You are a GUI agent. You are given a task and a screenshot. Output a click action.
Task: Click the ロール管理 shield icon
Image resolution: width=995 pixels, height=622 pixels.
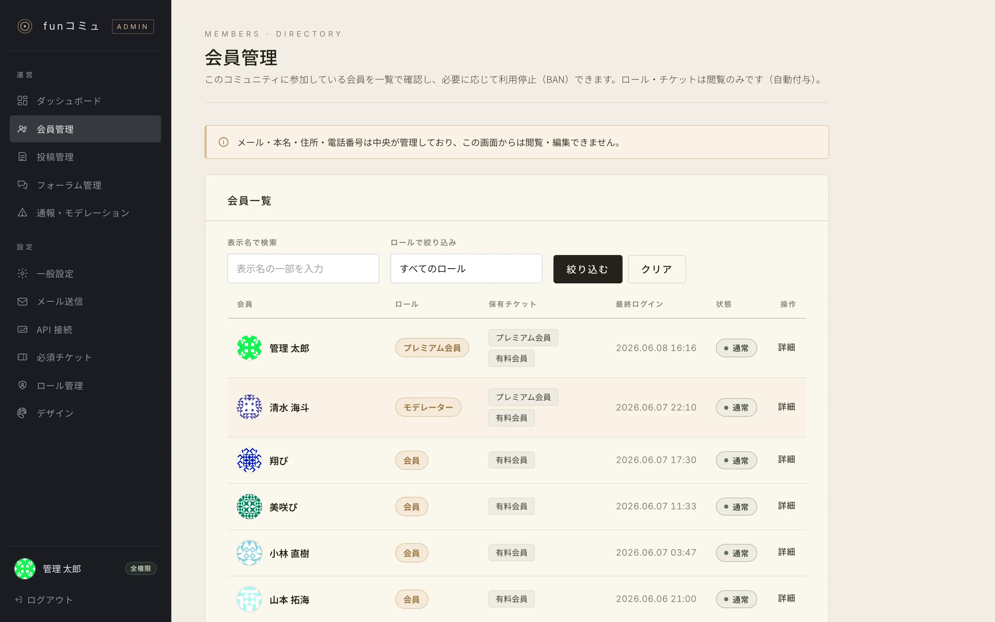(x=22, y=385)
